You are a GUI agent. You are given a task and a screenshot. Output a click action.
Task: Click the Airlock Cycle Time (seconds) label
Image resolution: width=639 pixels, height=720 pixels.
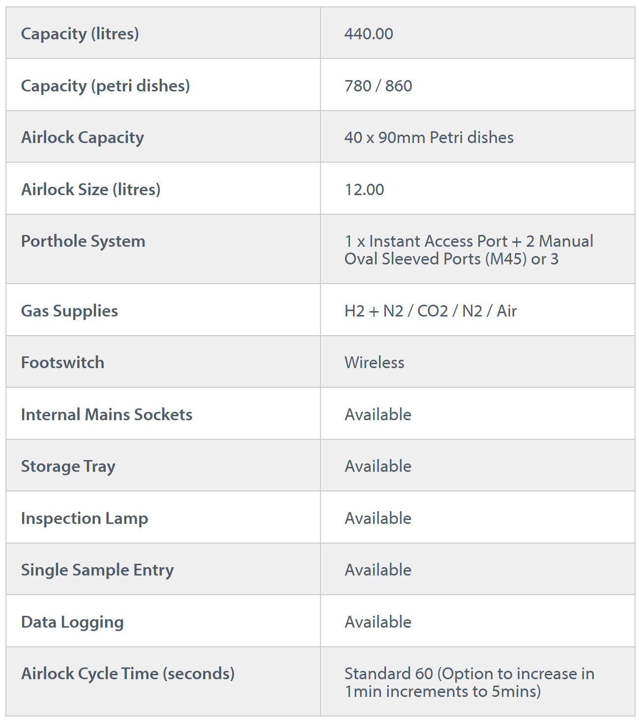click(128, 674)
